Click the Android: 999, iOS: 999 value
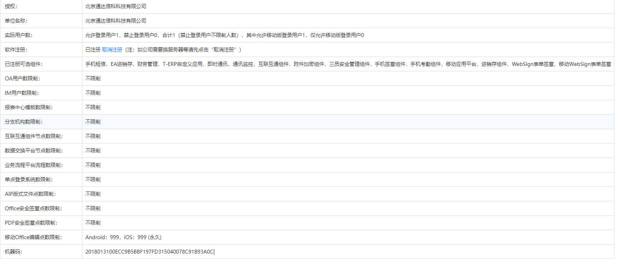Screen dimensions: 618x259 tap(123, 237)
